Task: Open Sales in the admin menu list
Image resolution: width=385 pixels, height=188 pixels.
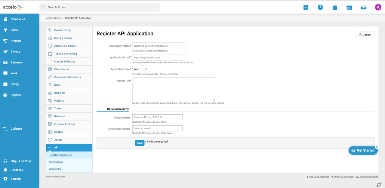Action: [x=69, y=85]
